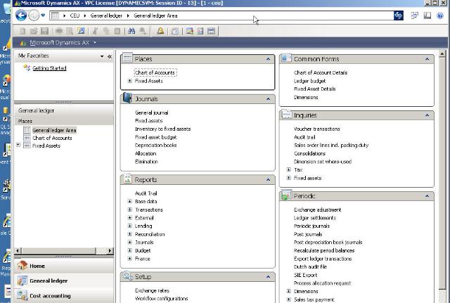Image resolution: width=450 pixels, height=303 pixels.
Task: Click the Setup gear header icon
Action: pos(128,276)
